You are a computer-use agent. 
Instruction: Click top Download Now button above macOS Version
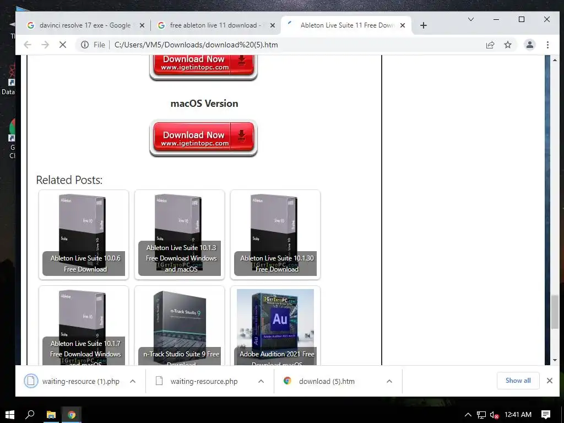pos(204,67)
